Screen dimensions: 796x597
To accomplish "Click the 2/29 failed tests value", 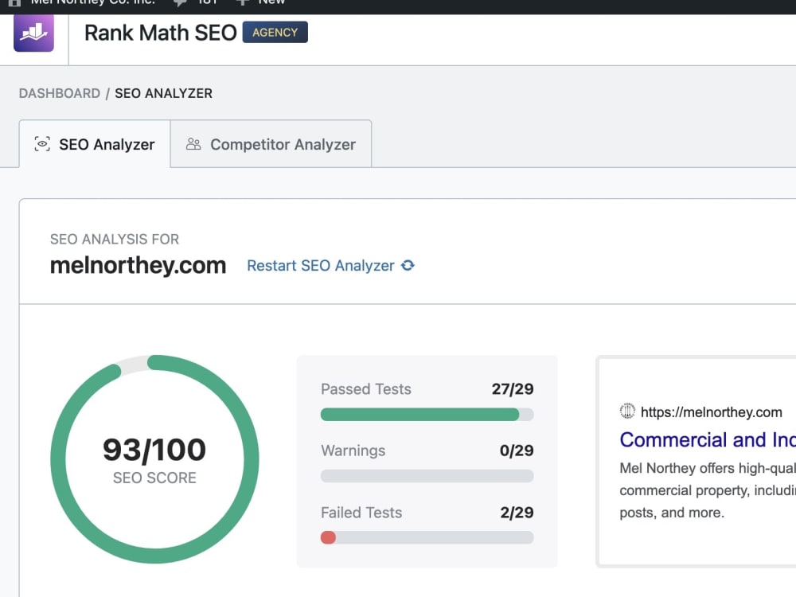I will coord(517,512).
